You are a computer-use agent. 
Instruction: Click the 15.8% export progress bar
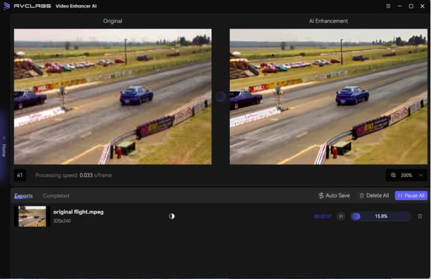[381, 216]
